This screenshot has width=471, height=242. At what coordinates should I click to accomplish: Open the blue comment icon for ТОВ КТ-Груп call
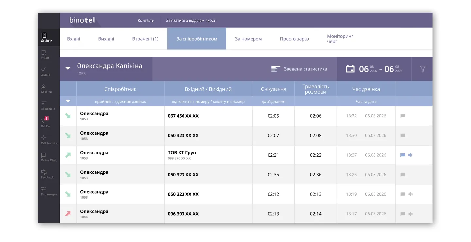pyautogui.click(x=403, y=155)
